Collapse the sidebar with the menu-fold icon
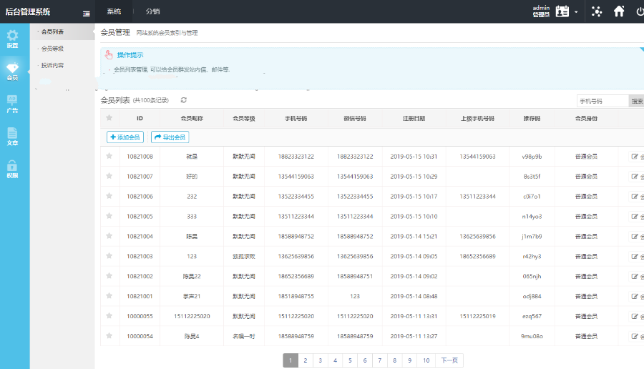The image size is (644, 369). [86, 13]
